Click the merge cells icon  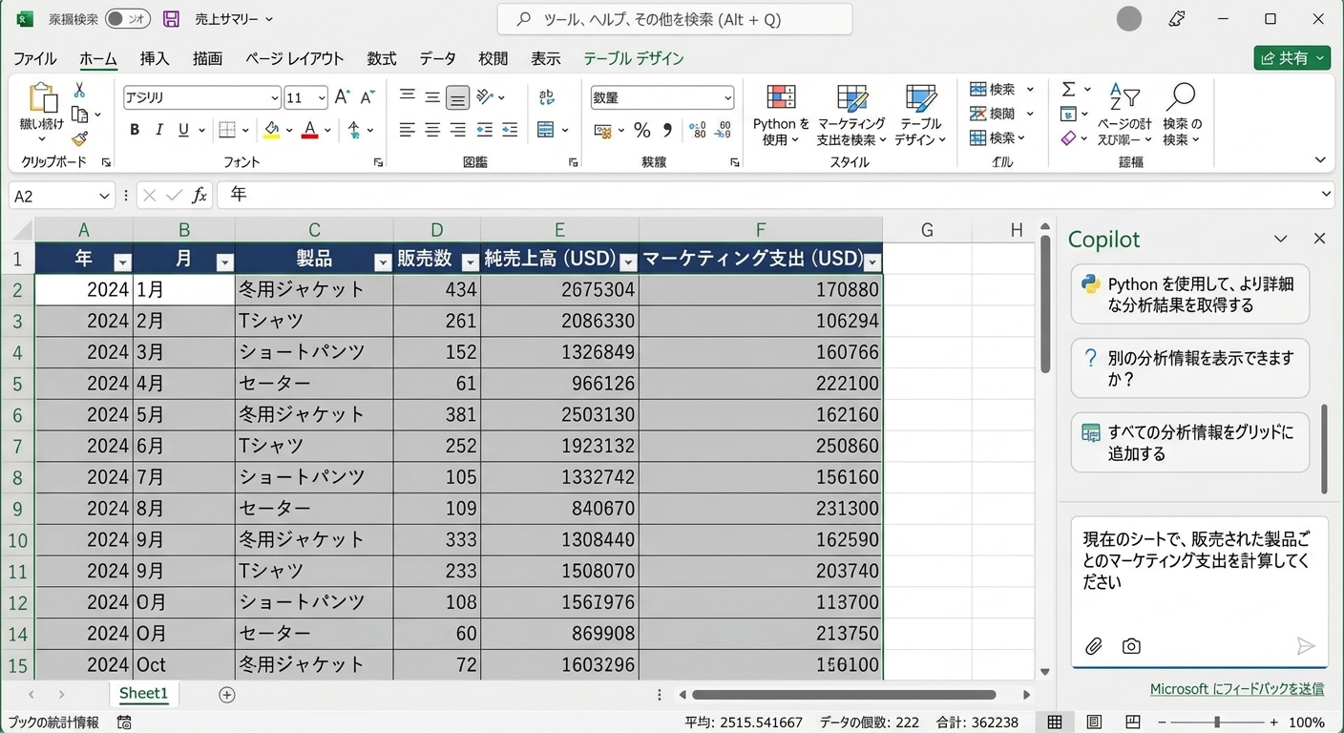click(546, 130)
